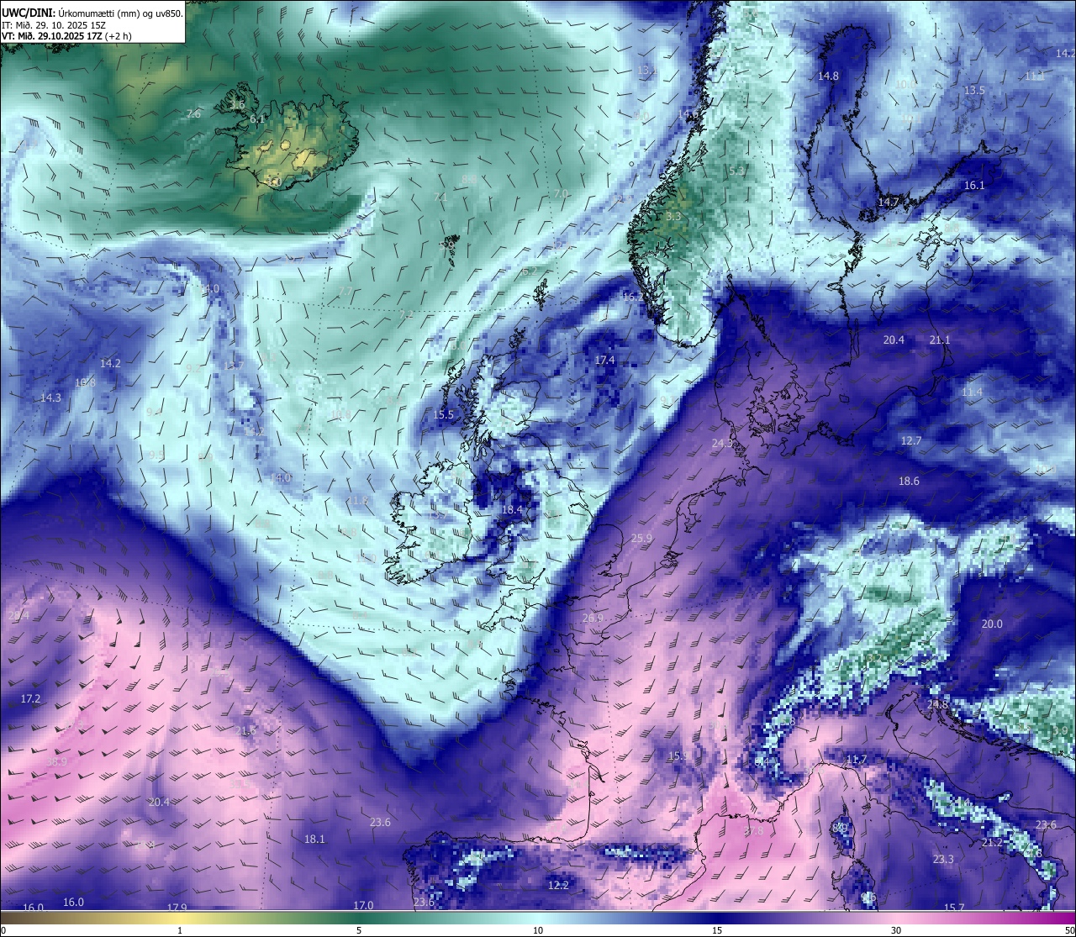Click the yellow section of the colour scale near 1
This screenshot has width=1076, height=937.
180,918
